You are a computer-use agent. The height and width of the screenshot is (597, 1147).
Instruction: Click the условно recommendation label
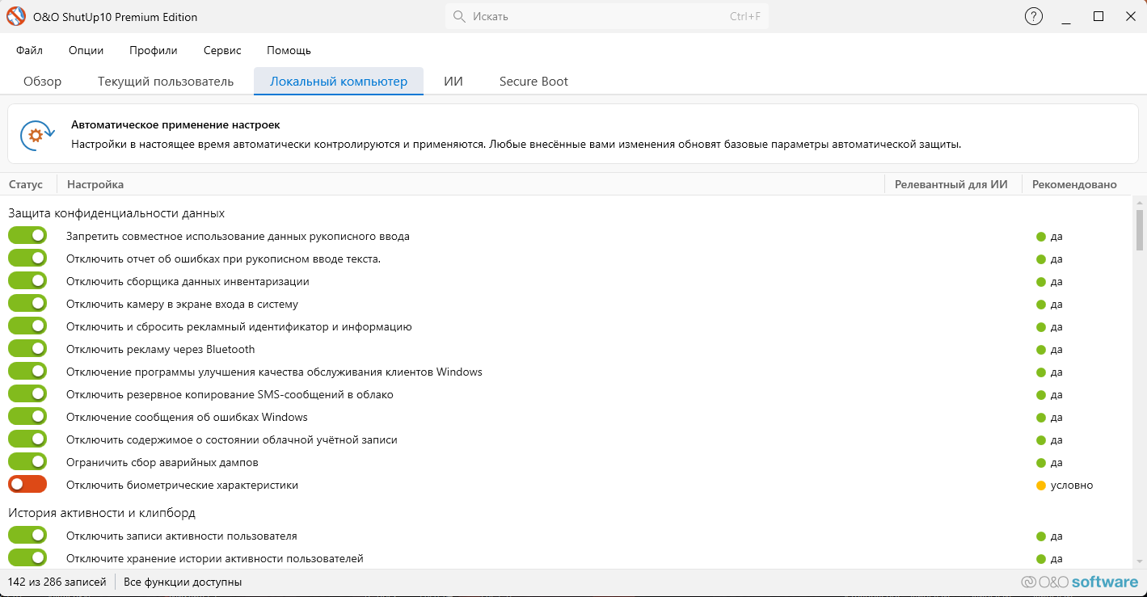[x=1072, y=486]
